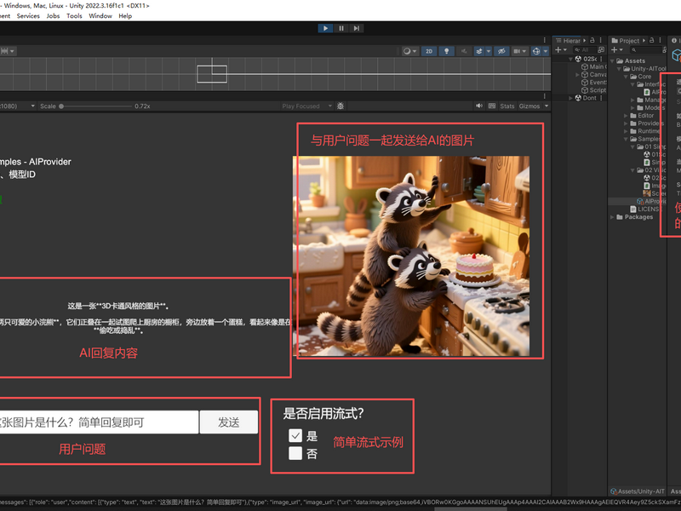Select the Script object in Hierarchy
Screen dimensions: 681x511
pos(593,90)
